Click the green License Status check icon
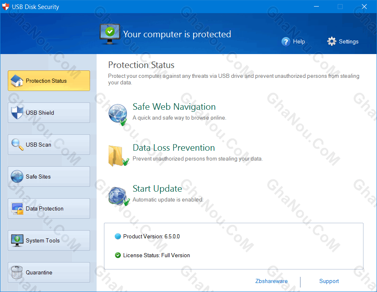The height and width of the screenshot is (292, 377). click(x=118, y=255)
